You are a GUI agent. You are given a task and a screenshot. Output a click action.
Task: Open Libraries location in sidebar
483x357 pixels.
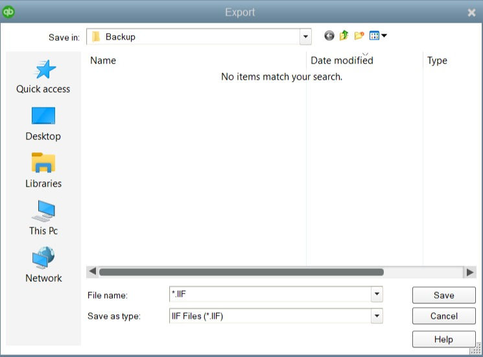43,171
